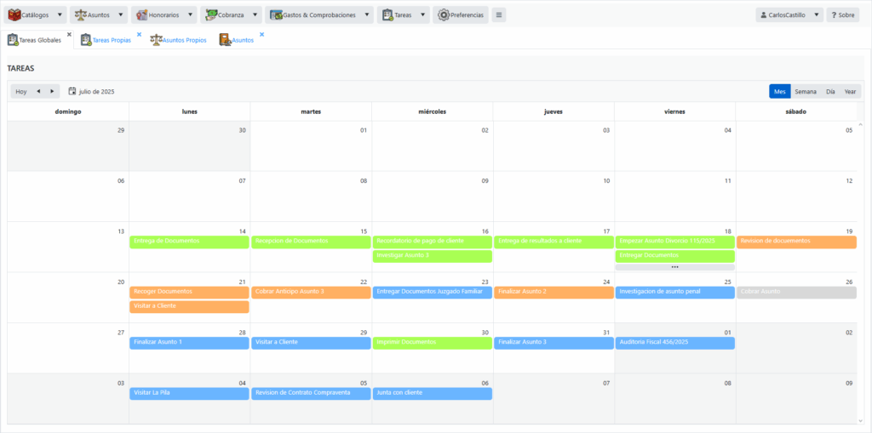Switch calendar to Día view
Screen dimensions: 872x433
830,91
